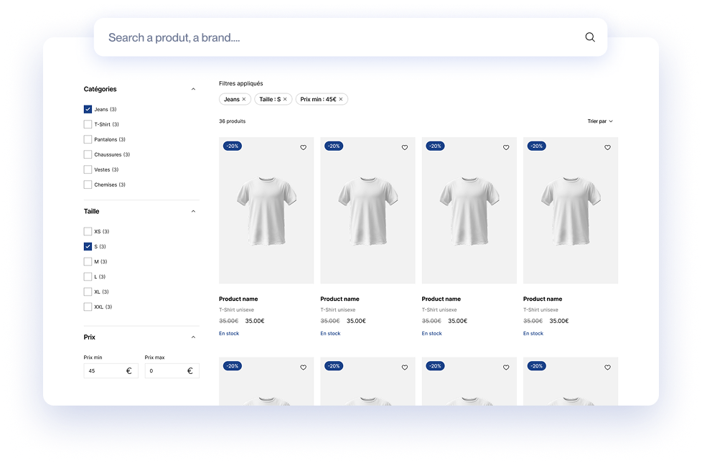Click heart icon on first product of second row
This screenshot has width=702, height=463.
[303, 368]
